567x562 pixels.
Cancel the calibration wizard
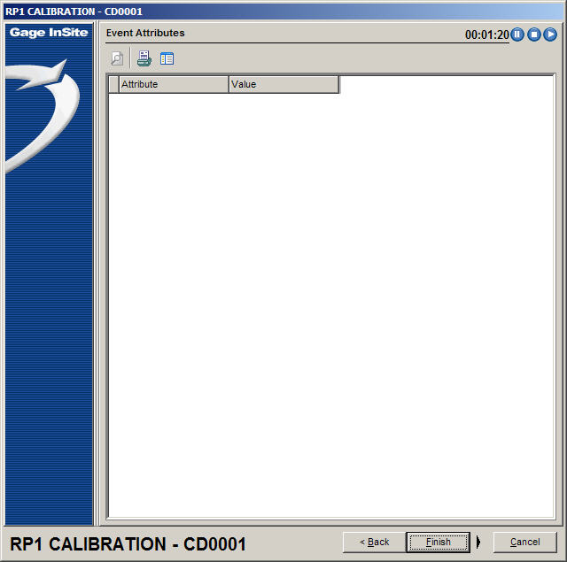(x=524, y=542)
